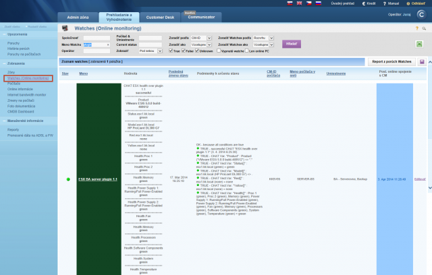Sort table by Stav column
The width and height of the screenshot is (432, 275).
point(65,73)
